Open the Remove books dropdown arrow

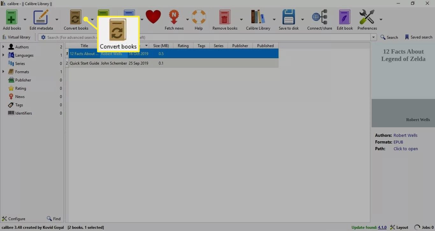click(x=241, y=19)
